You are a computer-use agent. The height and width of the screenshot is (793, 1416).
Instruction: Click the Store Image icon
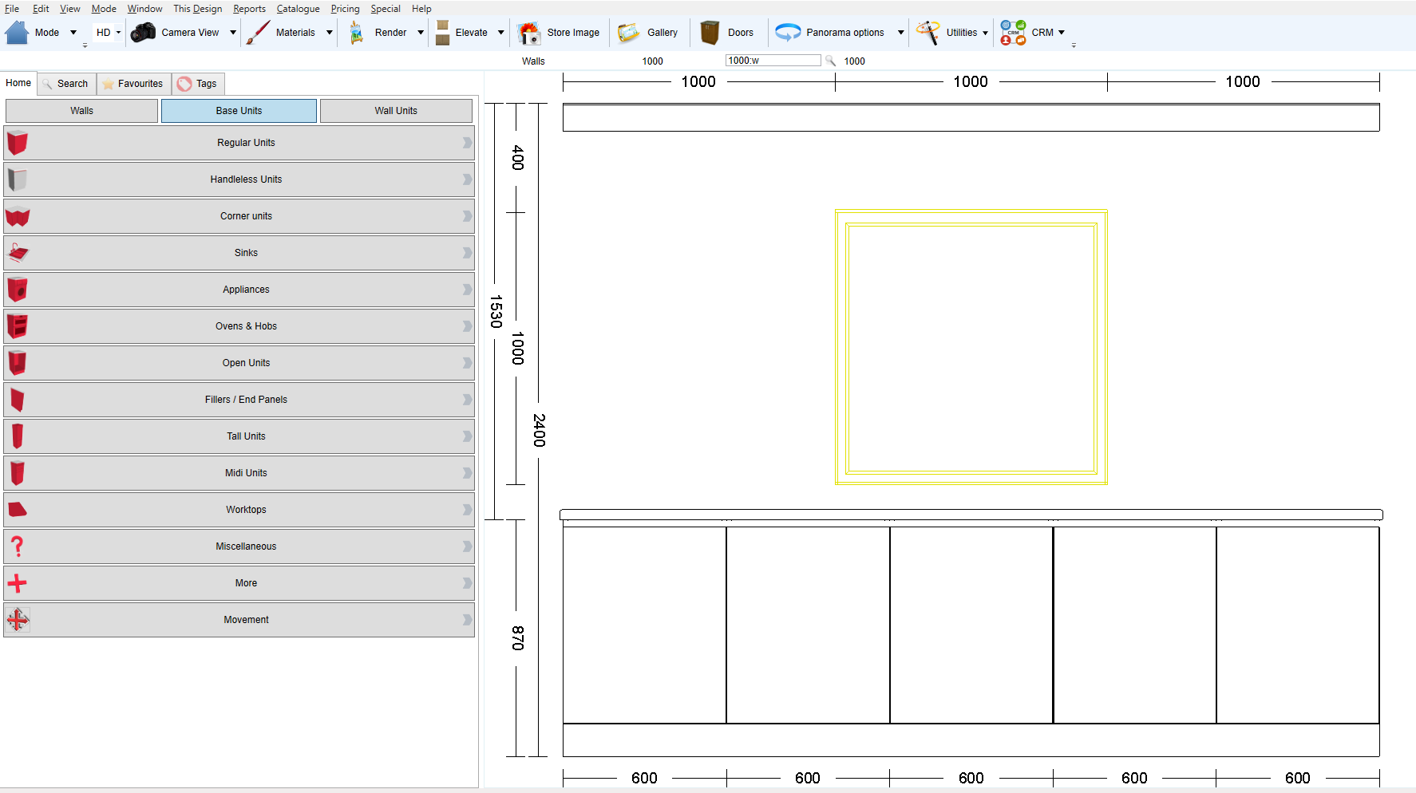(x=528, y=33)
